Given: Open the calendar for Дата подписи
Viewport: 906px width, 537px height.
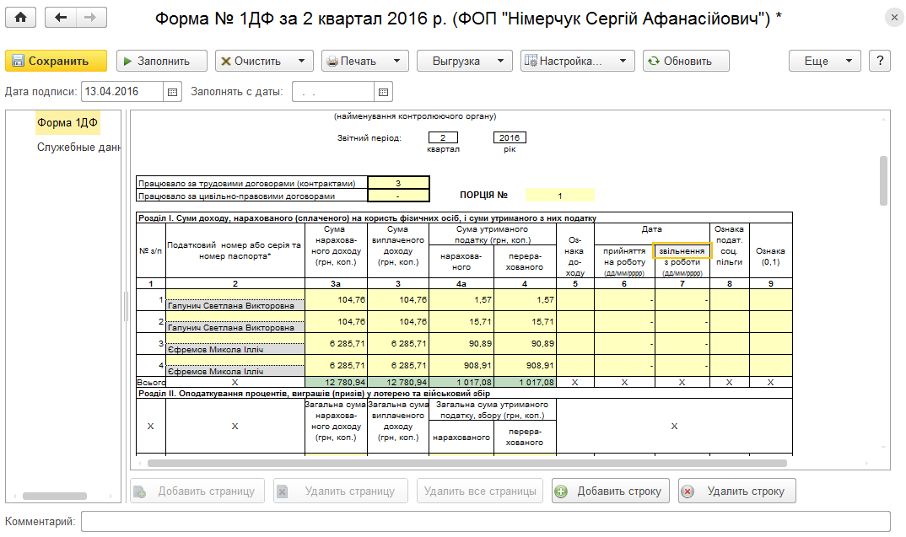Looking at the screenshot, I should pos(172,92).
